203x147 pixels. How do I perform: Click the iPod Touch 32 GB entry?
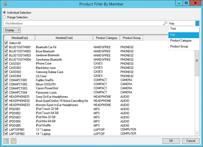pos(47,109)
